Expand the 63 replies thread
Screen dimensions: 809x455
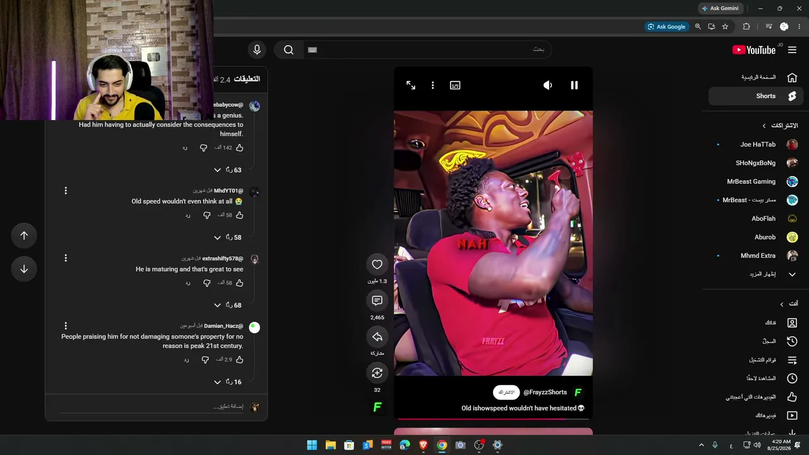228,170
